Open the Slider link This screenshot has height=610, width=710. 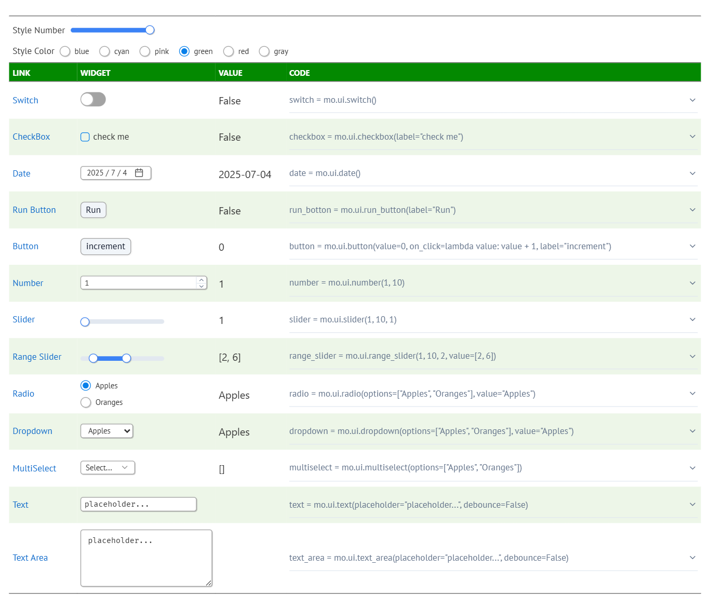pyautogui.click(x=24, y=319)
